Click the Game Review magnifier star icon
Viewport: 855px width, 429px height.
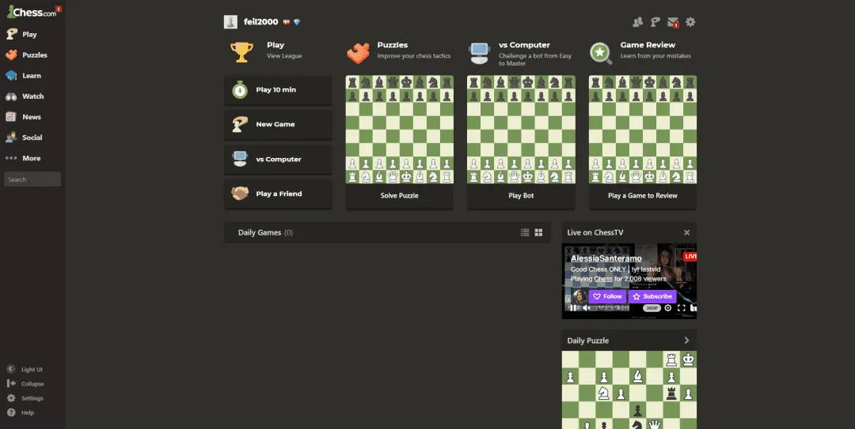pos(600,54)
